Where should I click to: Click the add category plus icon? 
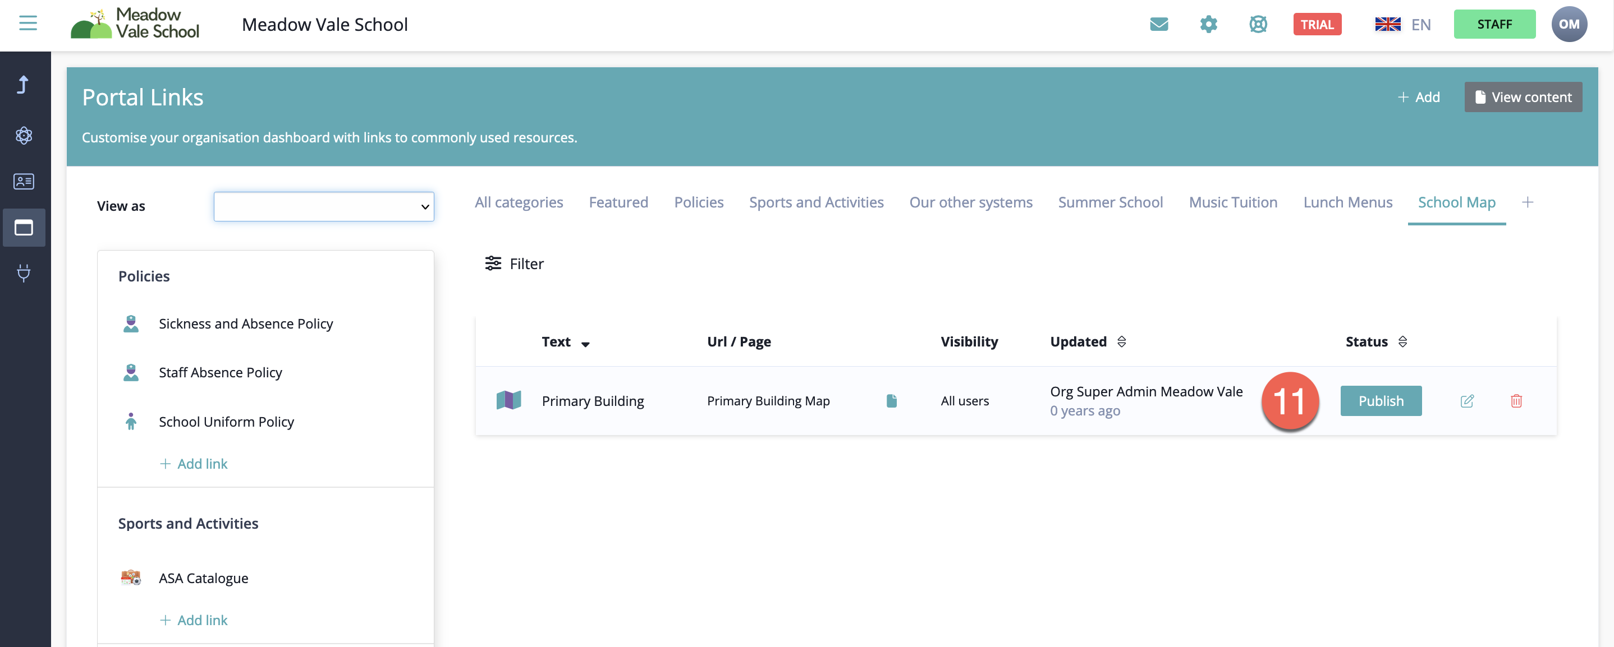coord(1528,202)
